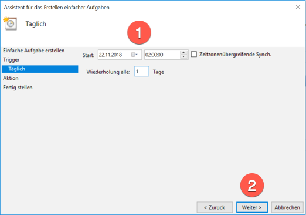The width and height of the screenshot is (306, 215).
Task: Click the Wiederholung alle days input field
Action: [141, 72]
